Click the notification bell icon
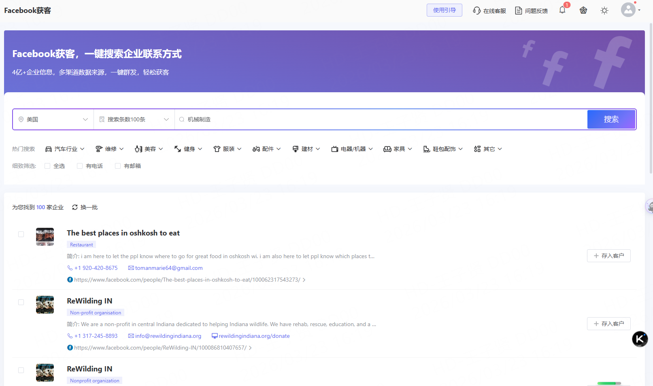The height and width of the screenshot is (386, 653). (x=562, y=10)
